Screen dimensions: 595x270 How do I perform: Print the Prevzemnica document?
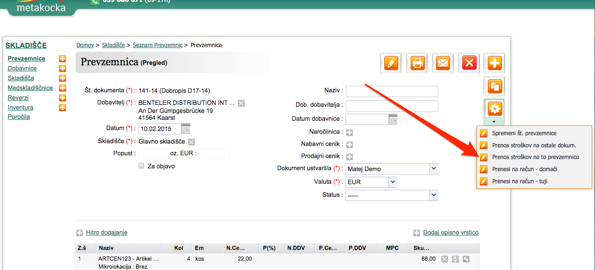point(417,62)
